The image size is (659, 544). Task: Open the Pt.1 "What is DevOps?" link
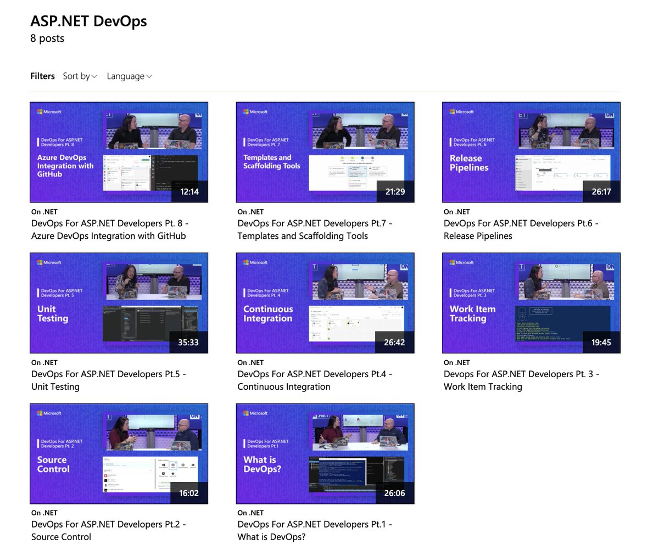[314, 530]
